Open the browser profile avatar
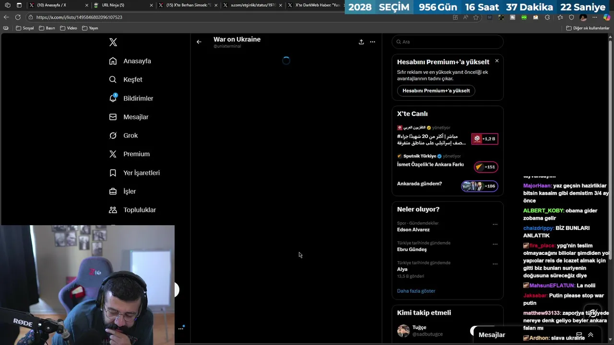Screen dimensions: 614x345 (x=583, y=17)
